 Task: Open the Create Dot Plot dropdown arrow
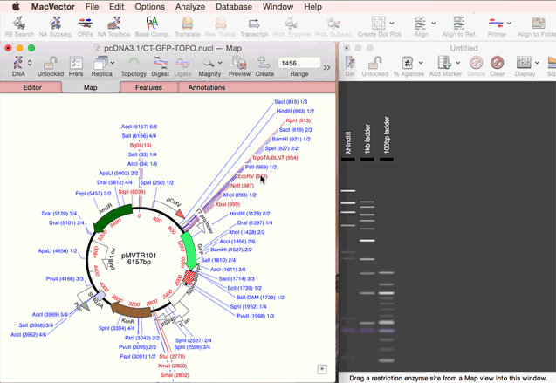click(392, 24)
